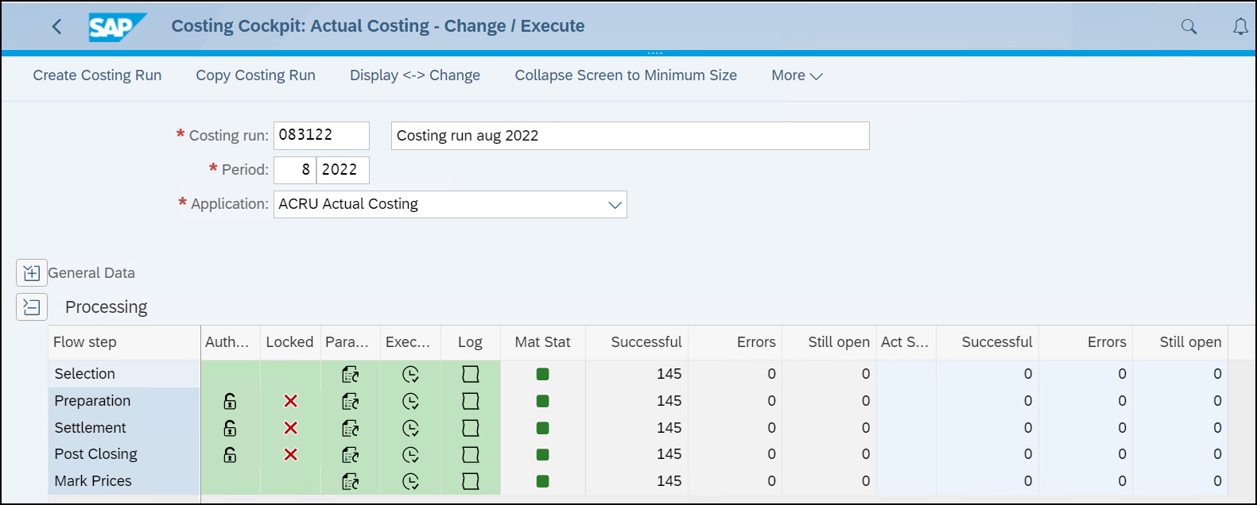Click Create Costing Run
The image size is (1257, 505).
tap(97, 75)
